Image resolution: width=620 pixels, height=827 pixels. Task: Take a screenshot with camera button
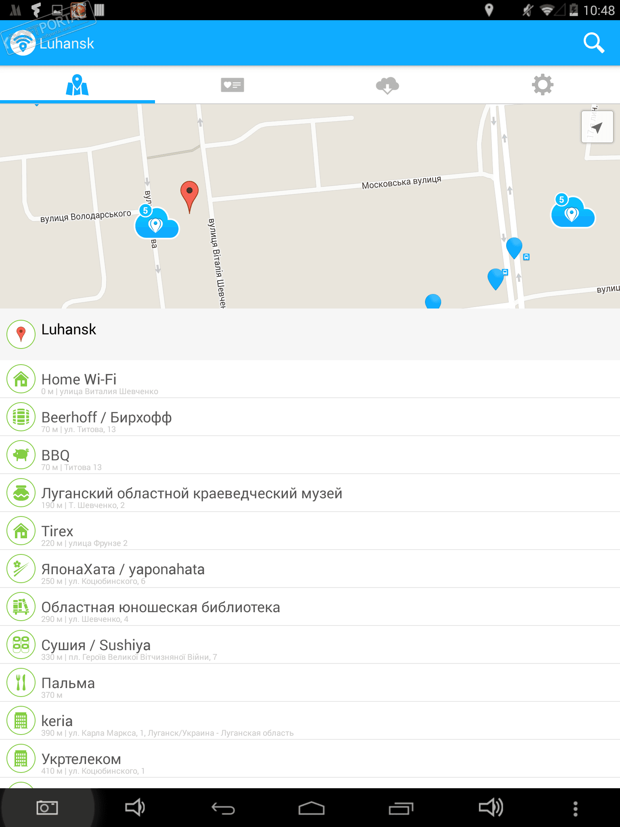click(x=47, y=808)
